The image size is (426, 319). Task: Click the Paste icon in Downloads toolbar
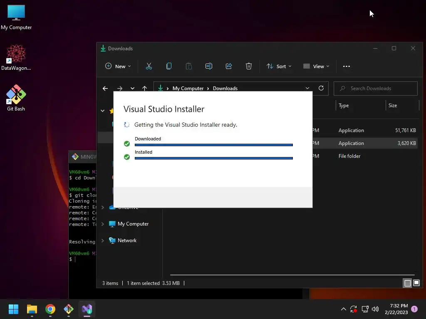coord(188,66)
